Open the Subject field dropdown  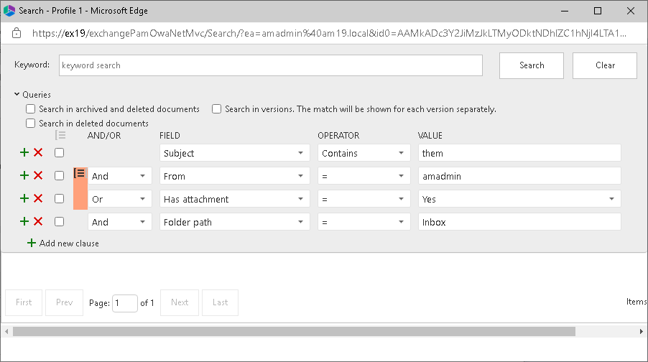coord(234,153)
